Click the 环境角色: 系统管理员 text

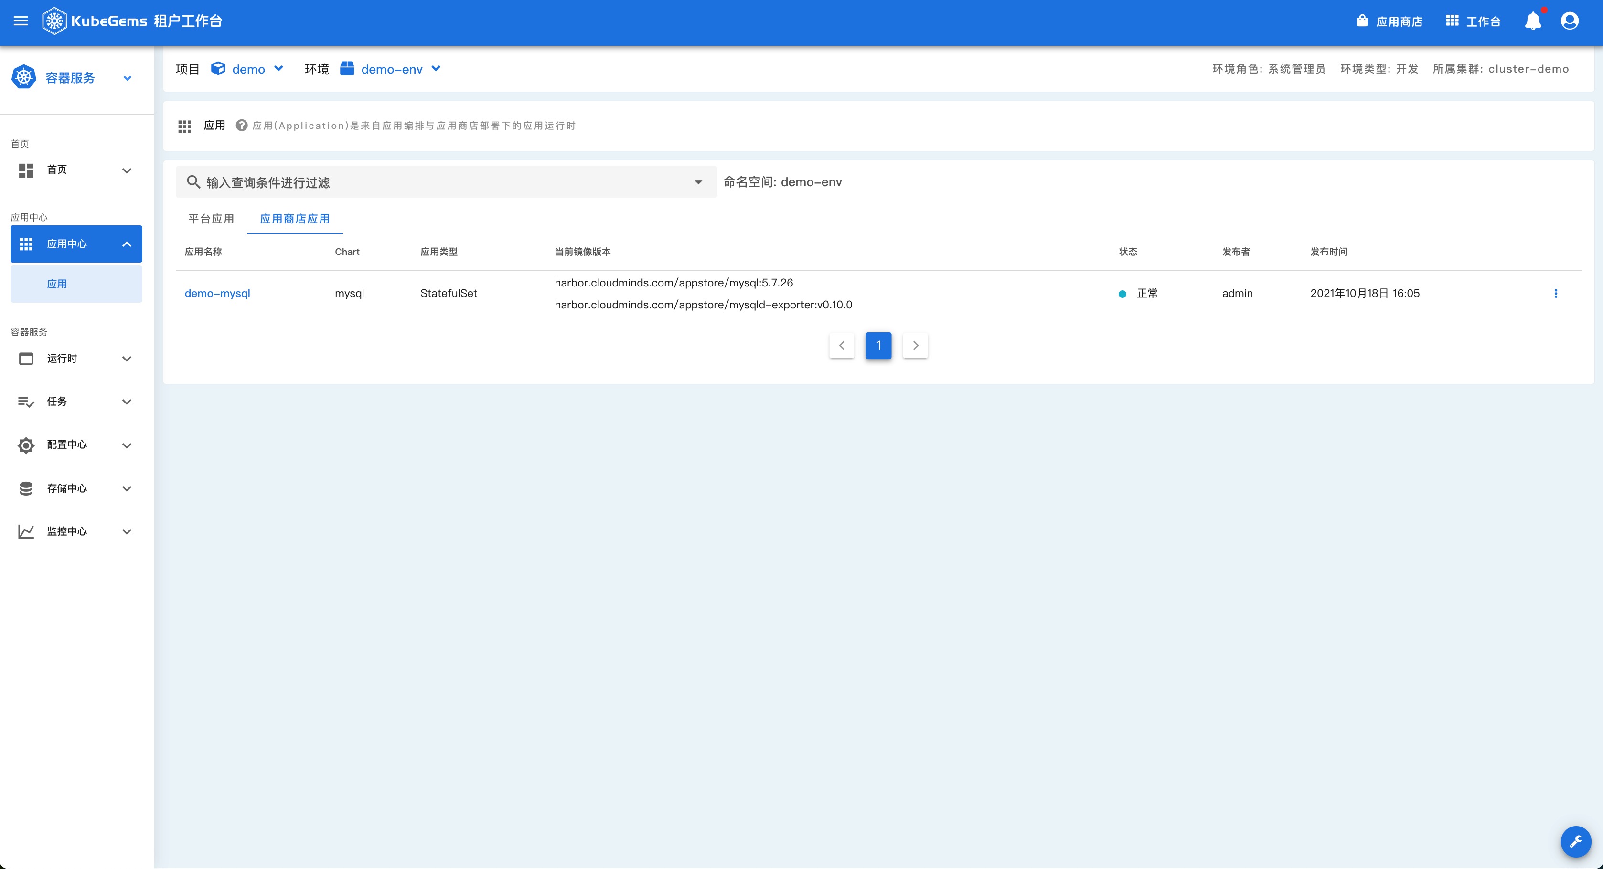click(x=1269, y=69)
